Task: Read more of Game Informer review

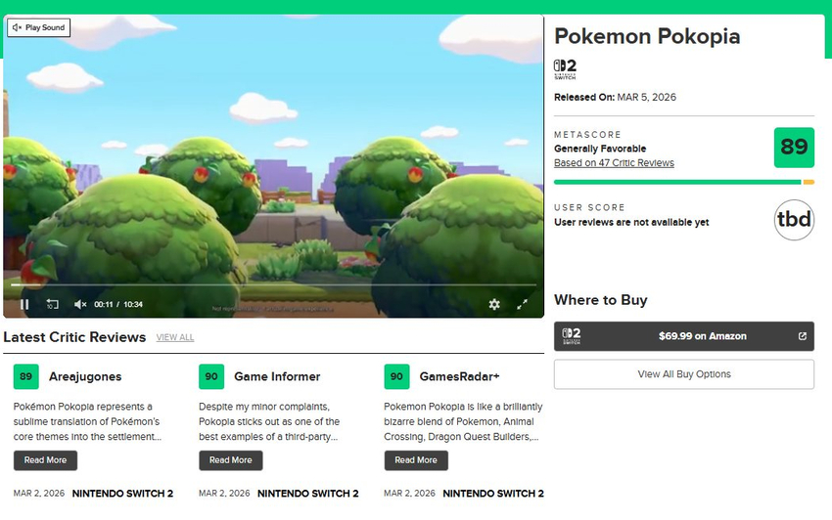Action: (x=230, y=460)
